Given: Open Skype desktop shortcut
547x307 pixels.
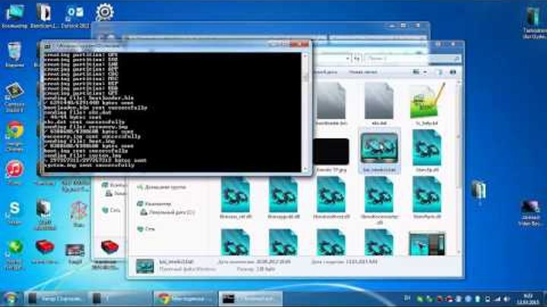Looking at the screenshot, I should click(14, 208).
